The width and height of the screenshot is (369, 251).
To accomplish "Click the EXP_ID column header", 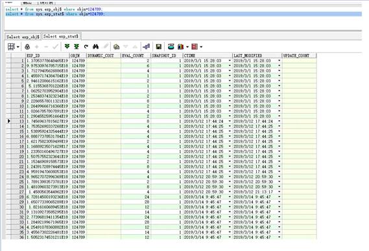I will 47,56.
